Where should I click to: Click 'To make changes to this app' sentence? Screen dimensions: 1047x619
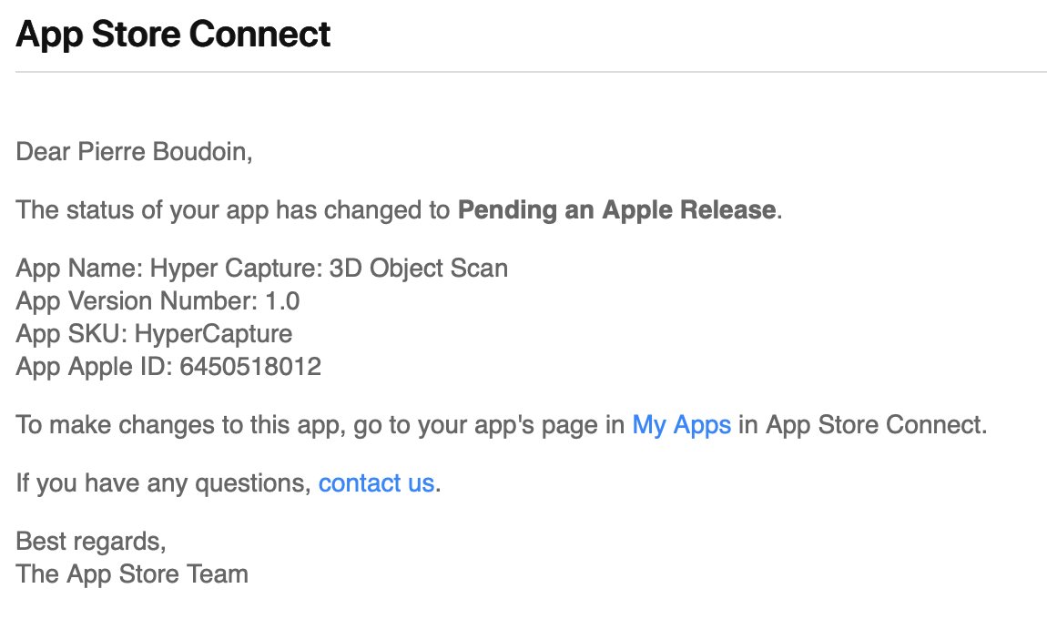[x=502, y=425]
